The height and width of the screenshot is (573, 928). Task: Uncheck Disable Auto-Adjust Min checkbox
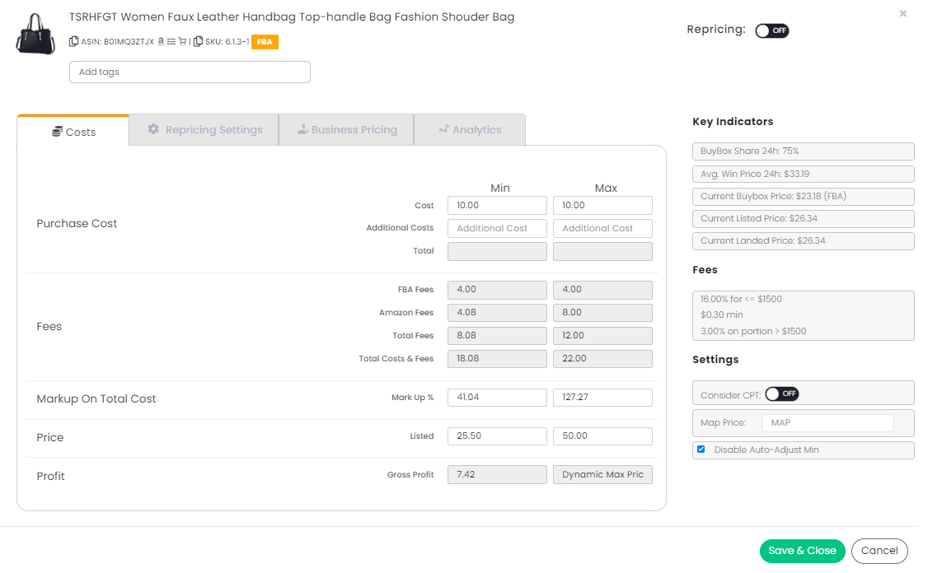click(x=701, y=450)
